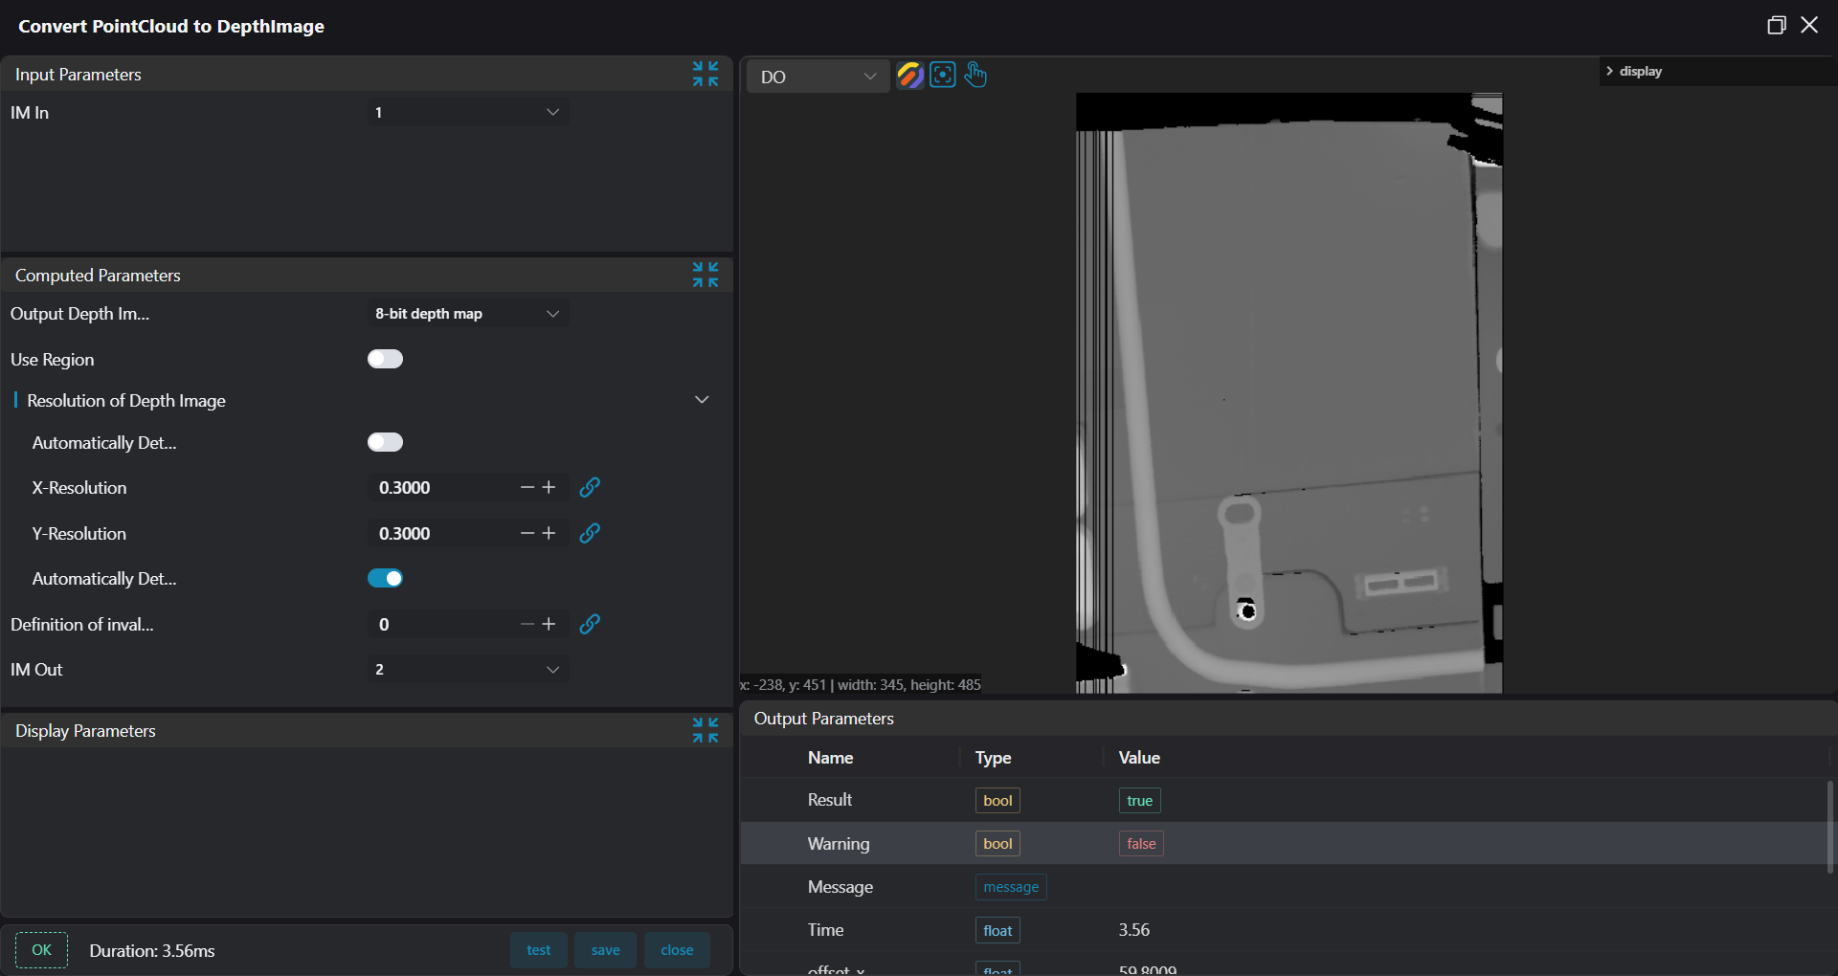The height and width of the screenshot is (976, 1838).
Task: Collapse the Display Parameters panel
Action: pos(706,730)
